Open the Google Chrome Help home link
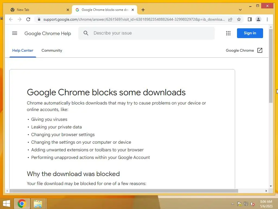The width and height of the screenshot is (278, 209). click(48, 33)
